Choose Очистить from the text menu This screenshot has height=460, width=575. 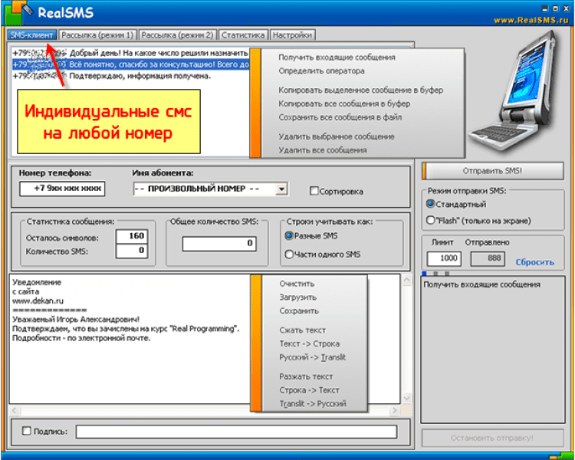coord(297,284)
